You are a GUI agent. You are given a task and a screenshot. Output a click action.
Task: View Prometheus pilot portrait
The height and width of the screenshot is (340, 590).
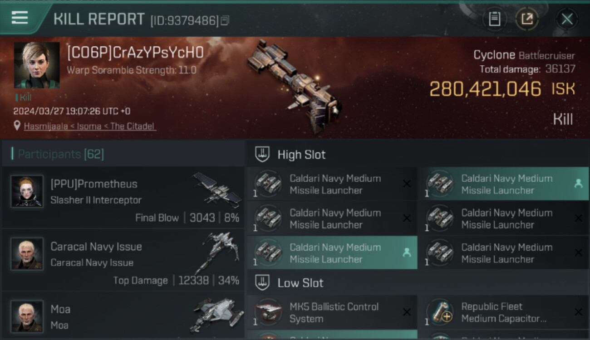point(27,191)
